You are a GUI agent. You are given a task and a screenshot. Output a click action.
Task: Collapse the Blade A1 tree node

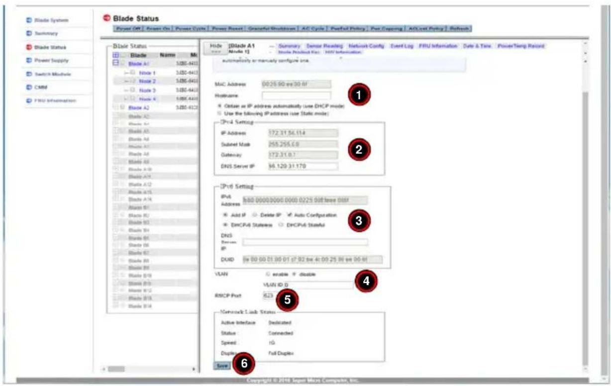(116, 64)
